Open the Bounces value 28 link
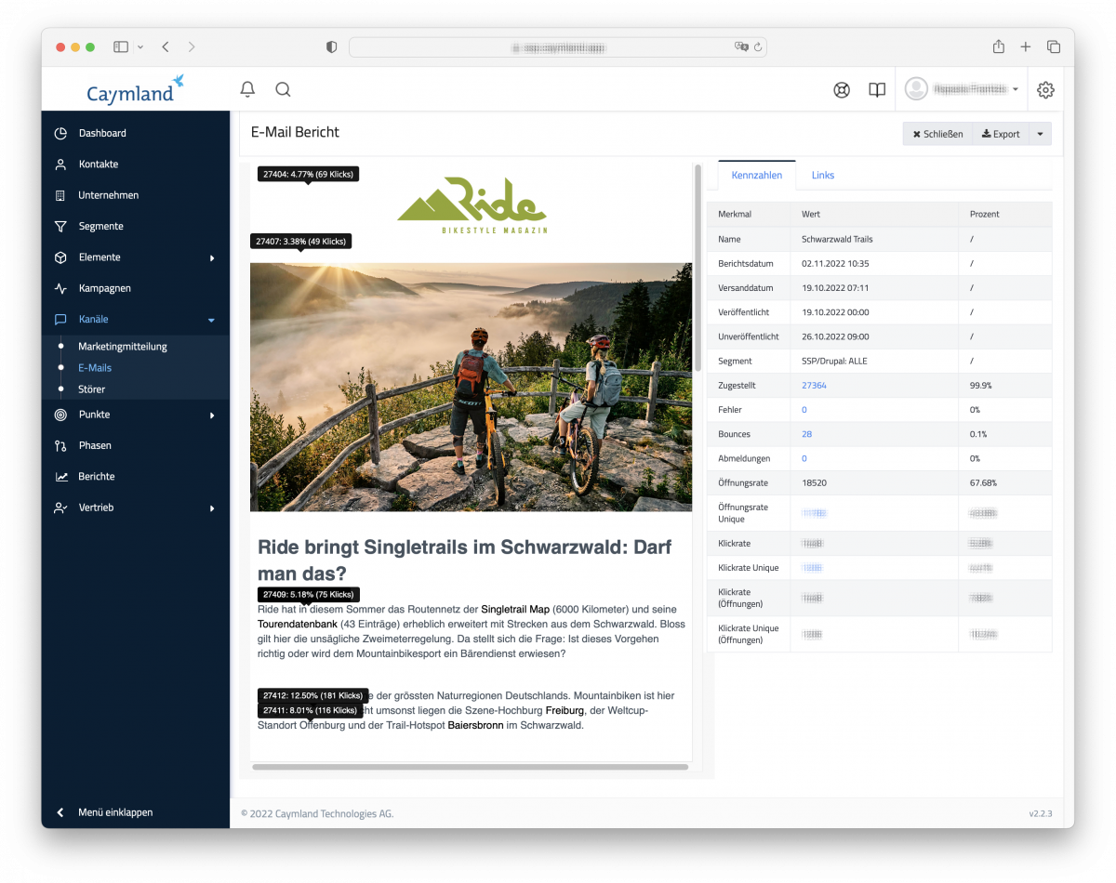1116x883 pixels. pos(806,434)
